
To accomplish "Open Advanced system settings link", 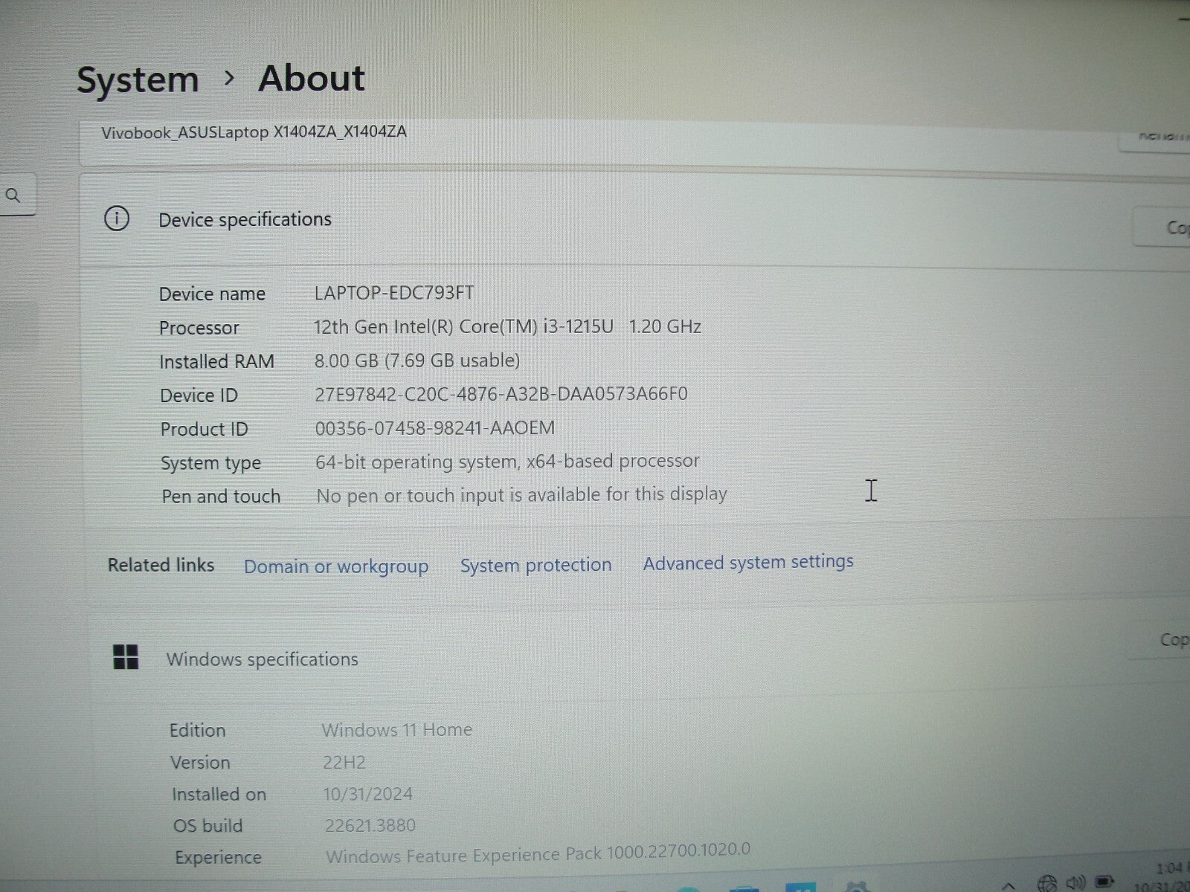I will tap(747, 563).
